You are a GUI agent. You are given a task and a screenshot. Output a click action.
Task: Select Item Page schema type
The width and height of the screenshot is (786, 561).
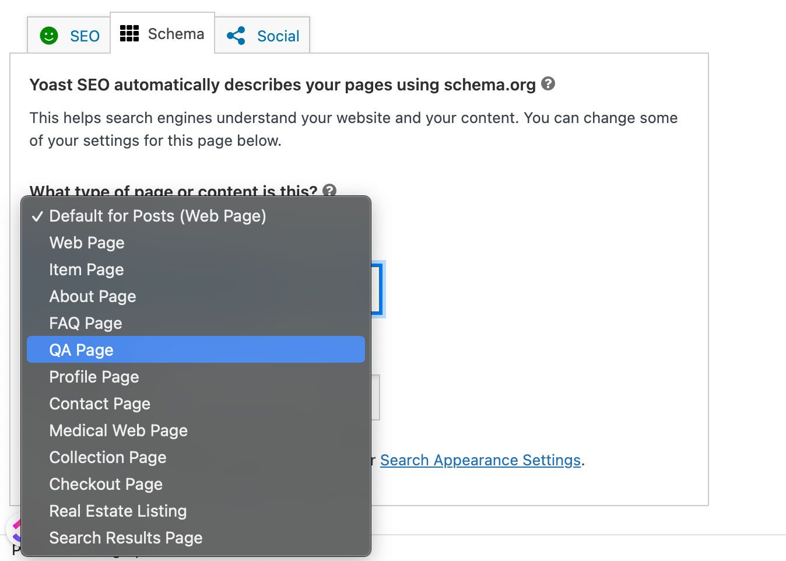tap(86, 269)
